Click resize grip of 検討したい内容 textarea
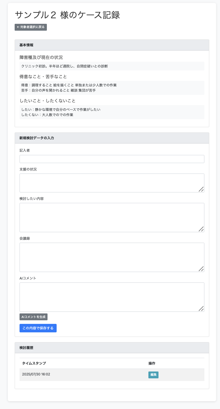This screenshot has height=409, width=220. pyautogui.click(x=201, y=229)
